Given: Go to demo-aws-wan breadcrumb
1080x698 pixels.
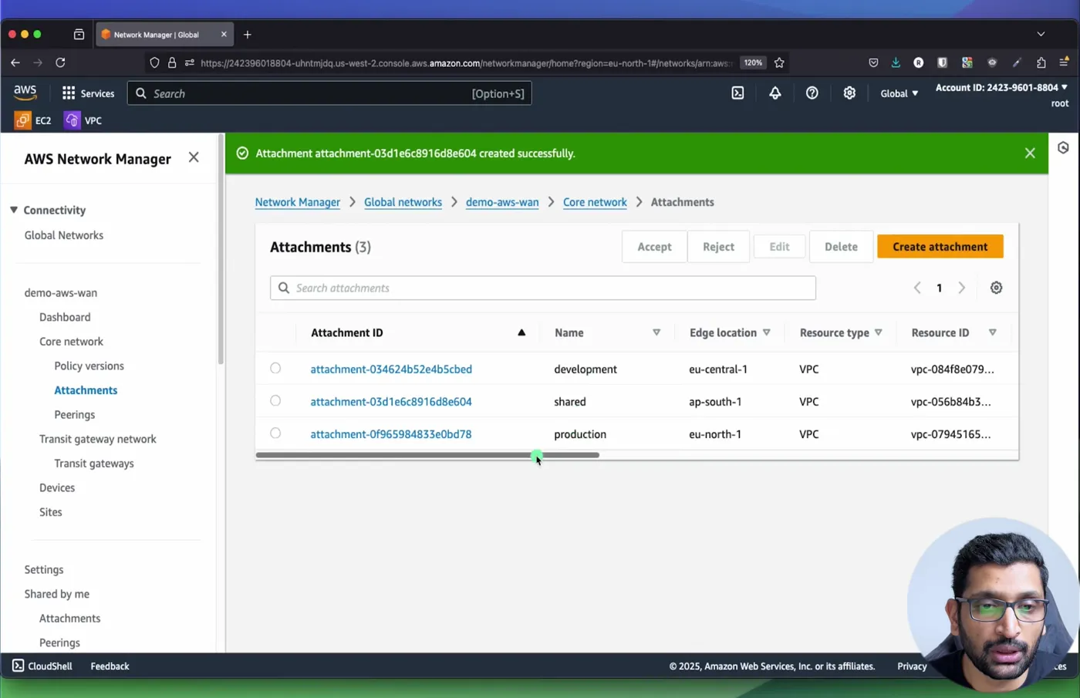Looking at the screenshot, I should coord(502,202).
